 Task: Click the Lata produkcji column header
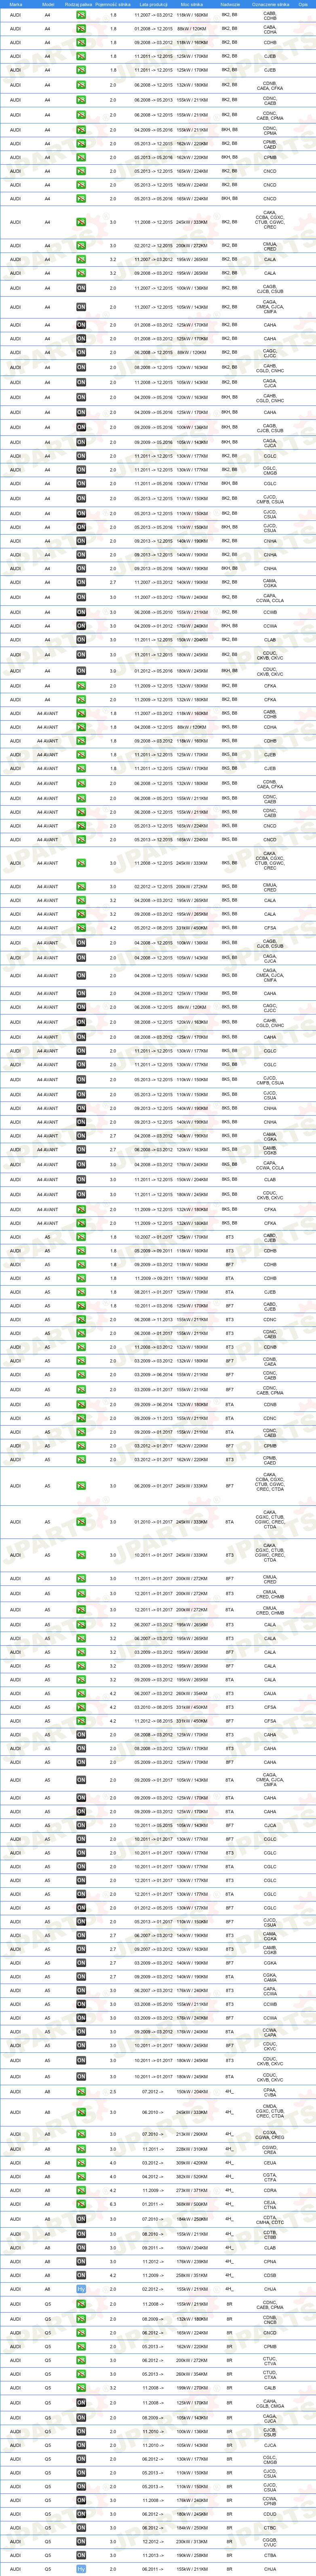(154, 4)
